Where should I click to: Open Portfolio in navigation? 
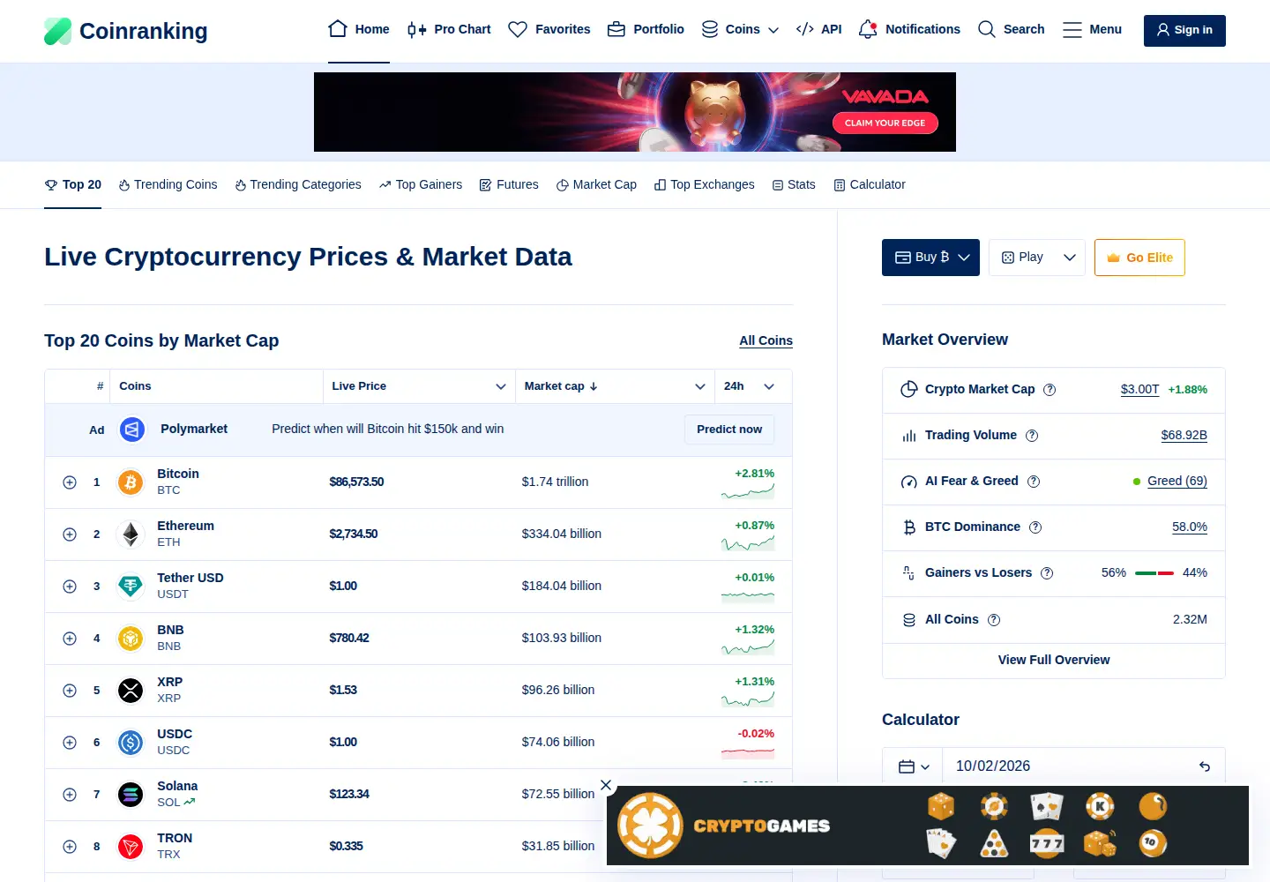click(x=646, y=29)
